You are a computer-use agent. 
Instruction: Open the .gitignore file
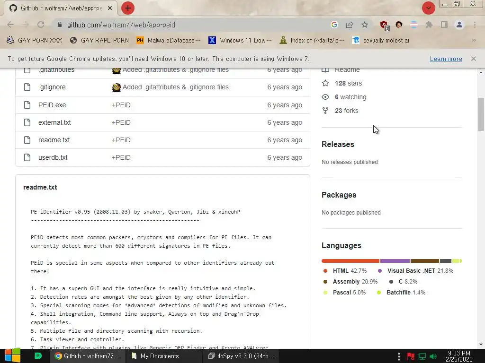click(52, 87)
